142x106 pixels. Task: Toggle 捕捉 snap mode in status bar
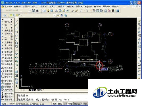(55, 104)
